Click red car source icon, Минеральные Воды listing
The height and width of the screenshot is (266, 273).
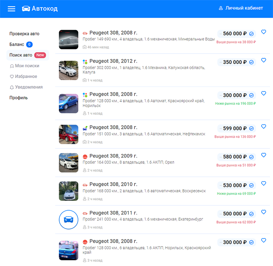coord(85,33)
